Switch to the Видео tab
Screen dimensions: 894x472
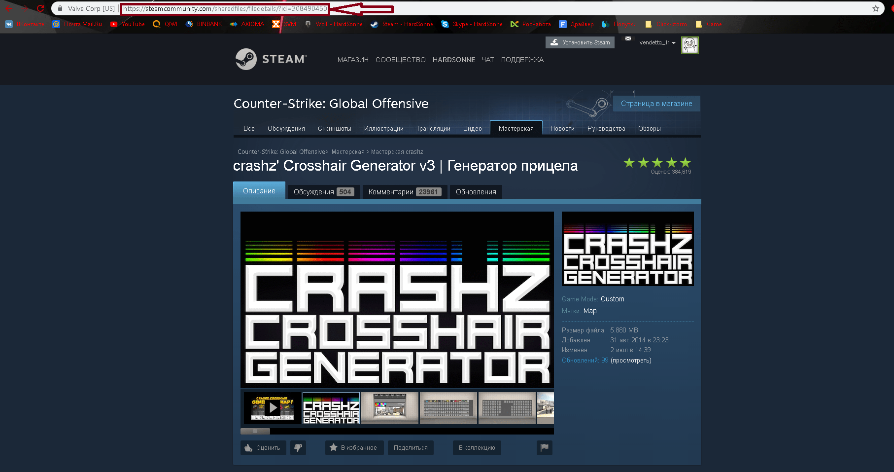pyautogui.click(x=473, y=128)
